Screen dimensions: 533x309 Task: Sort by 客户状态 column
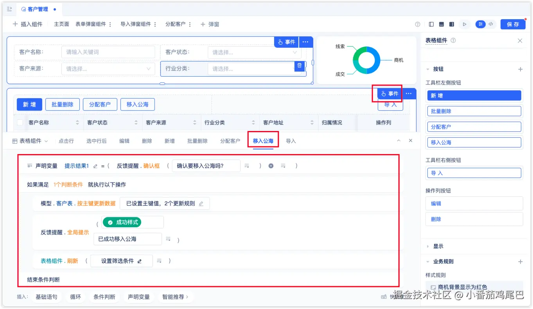point(136,122)
